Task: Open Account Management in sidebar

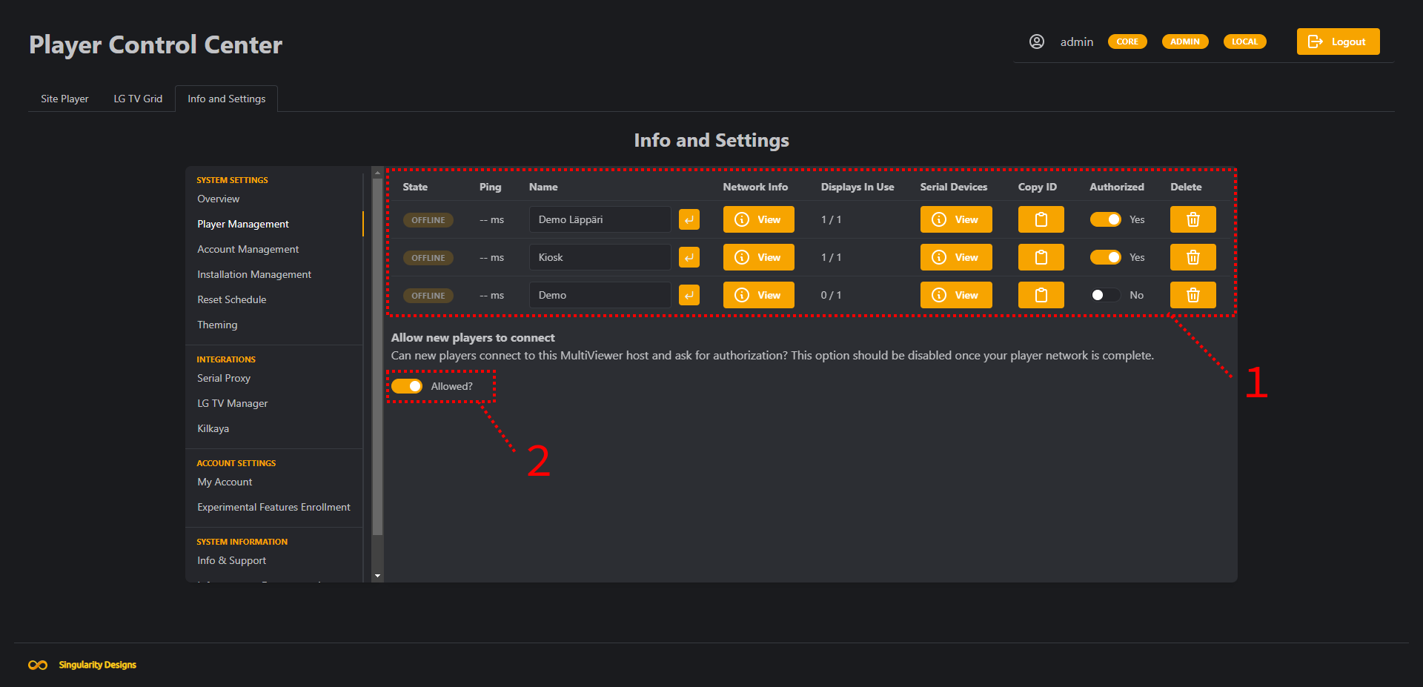Action: point(248,249)
